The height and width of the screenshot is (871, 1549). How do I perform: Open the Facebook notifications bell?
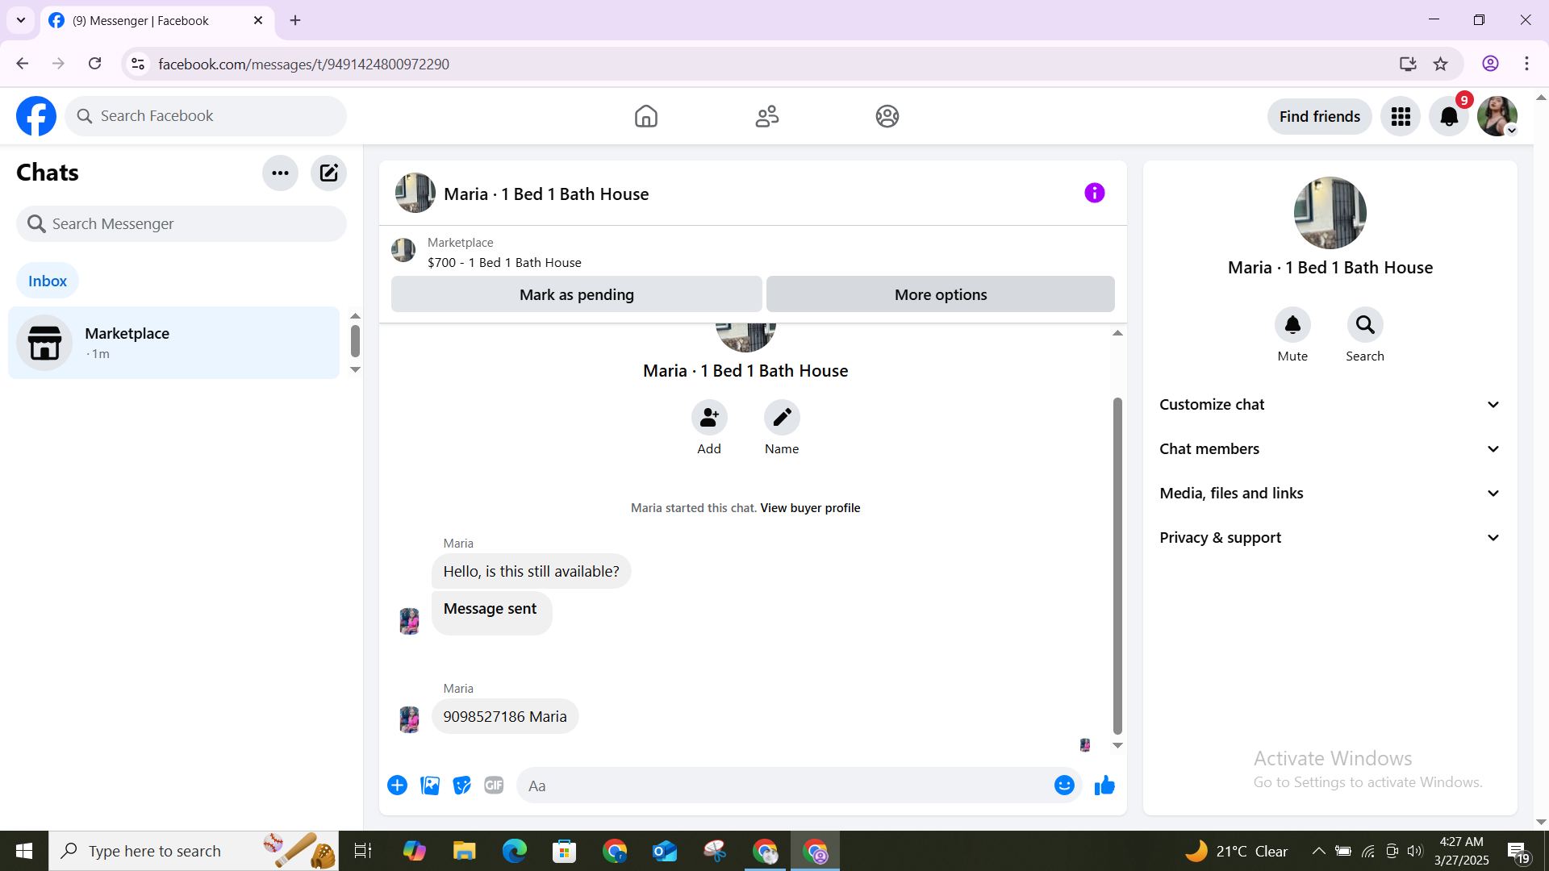1449,117
